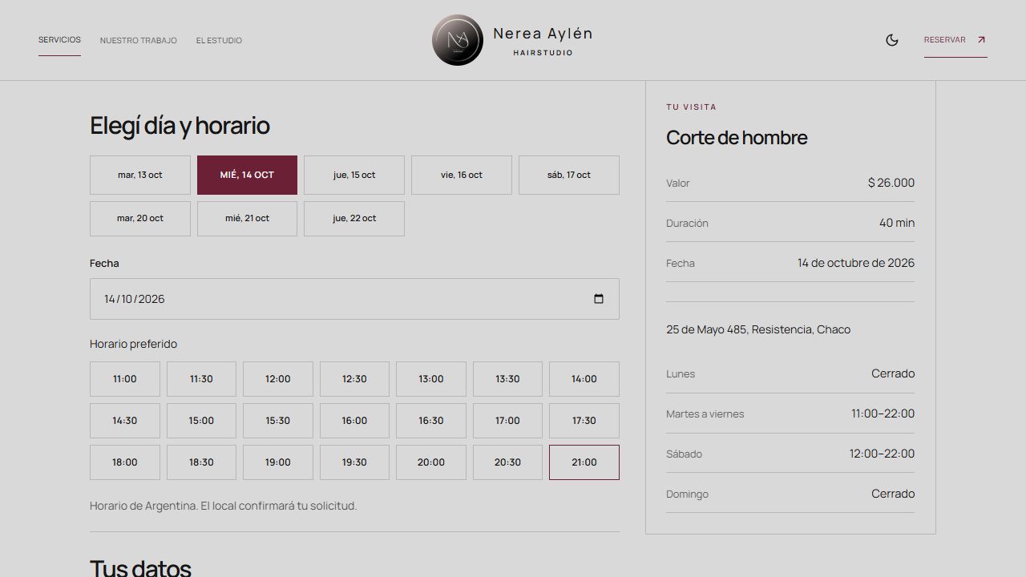Open the Servicios nav item

(59, 40)
